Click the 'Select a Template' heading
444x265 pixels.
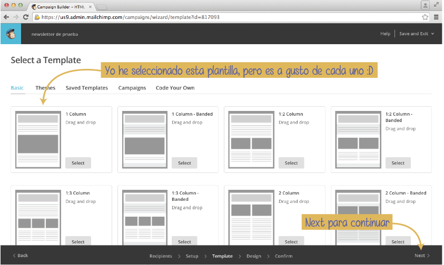pos(46,60)
